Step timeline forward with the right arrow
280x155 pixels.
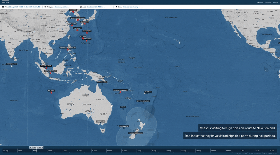42,147
